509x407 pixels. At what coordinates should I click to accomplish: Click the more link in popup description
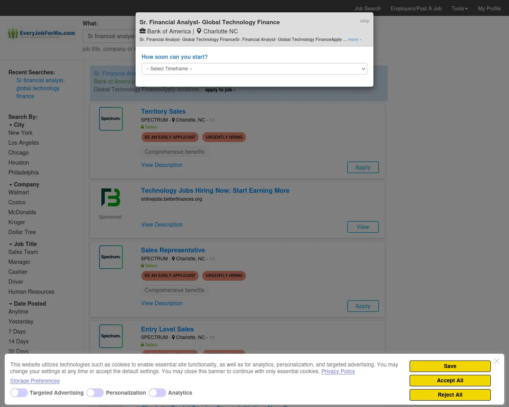coord(354,39)
